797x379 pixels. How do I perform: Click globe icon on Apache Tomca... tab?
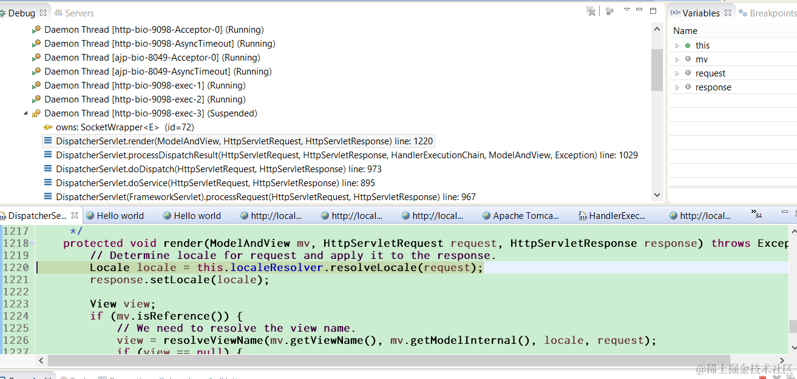486,216
